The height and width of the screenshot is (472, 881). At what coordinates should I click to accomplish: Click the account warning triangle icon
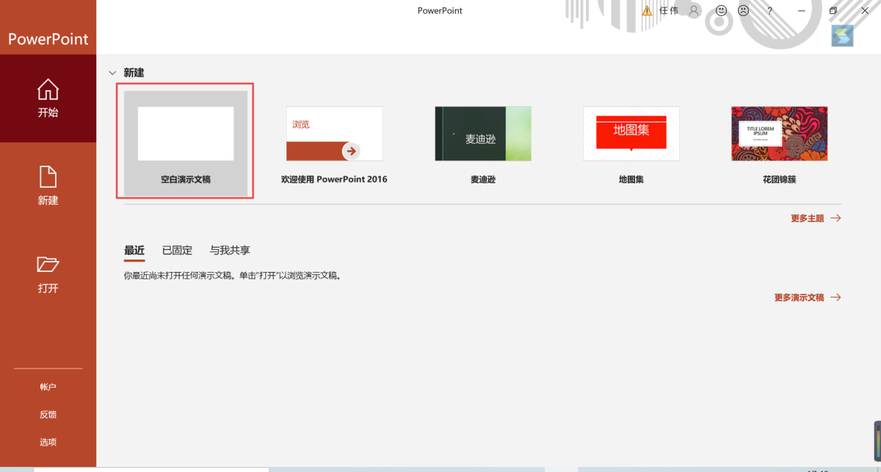647,11
